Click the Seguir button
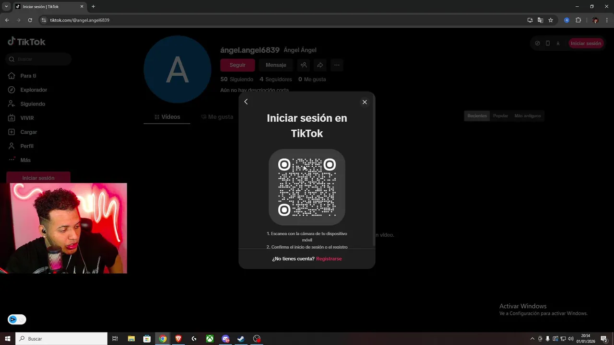Screen dimensions: 614x345 coord(237,65)
